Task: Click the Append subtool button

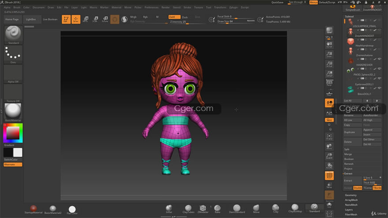Action: pos(372,130)
